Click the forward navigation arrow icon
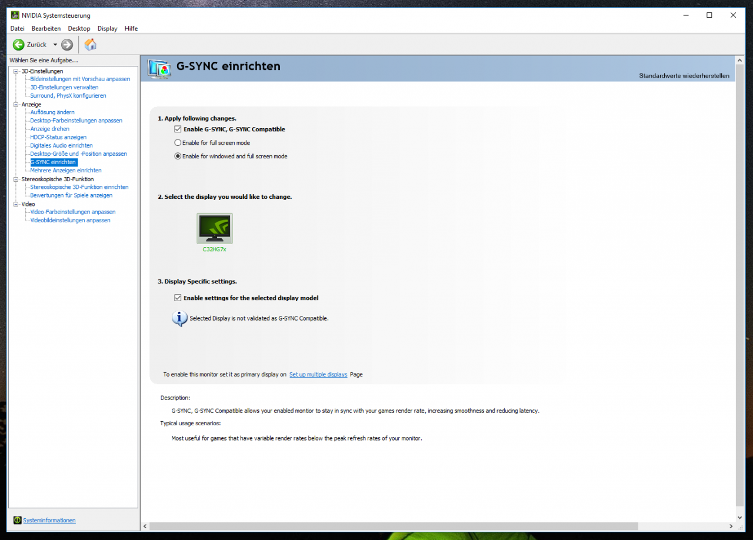Viewport: 753px width, 540px height. click(x=67, y=45)
